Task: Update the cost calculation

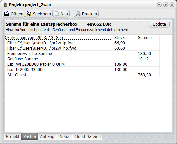Action: (159, 24)
